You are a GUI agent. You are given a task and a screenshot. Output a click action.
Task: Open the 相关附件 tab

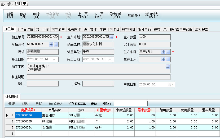74,29
